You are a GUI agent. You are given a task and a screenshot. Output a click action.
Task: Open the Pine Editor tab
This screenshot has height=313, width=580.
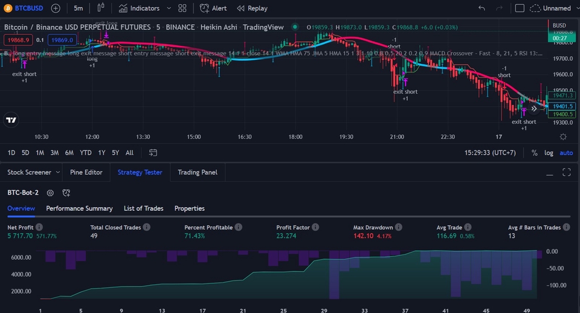click(x=86, y=172)
